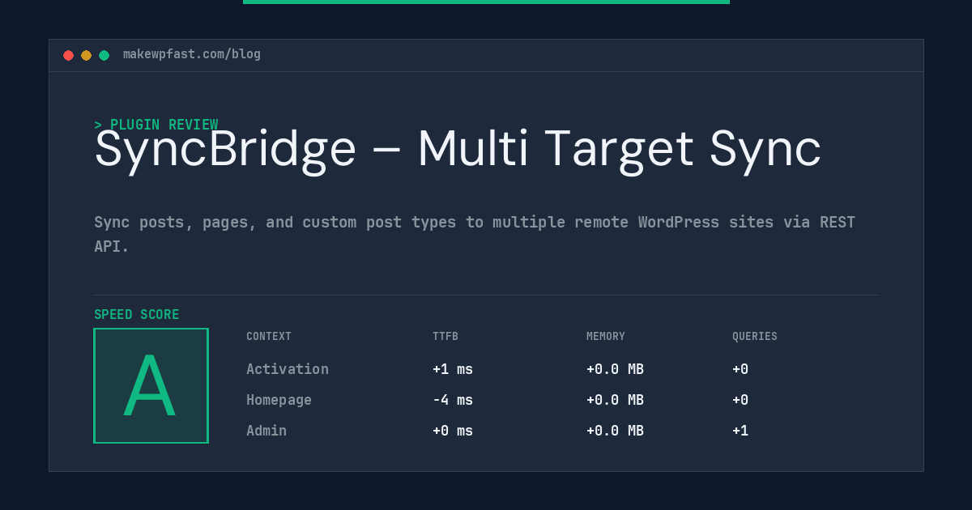
Task: Select the Admin row label
Action: [266, 431]
